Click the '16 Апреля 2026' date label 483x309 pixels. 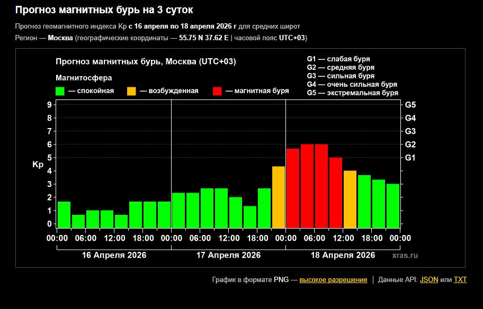[x=114, y=255]
